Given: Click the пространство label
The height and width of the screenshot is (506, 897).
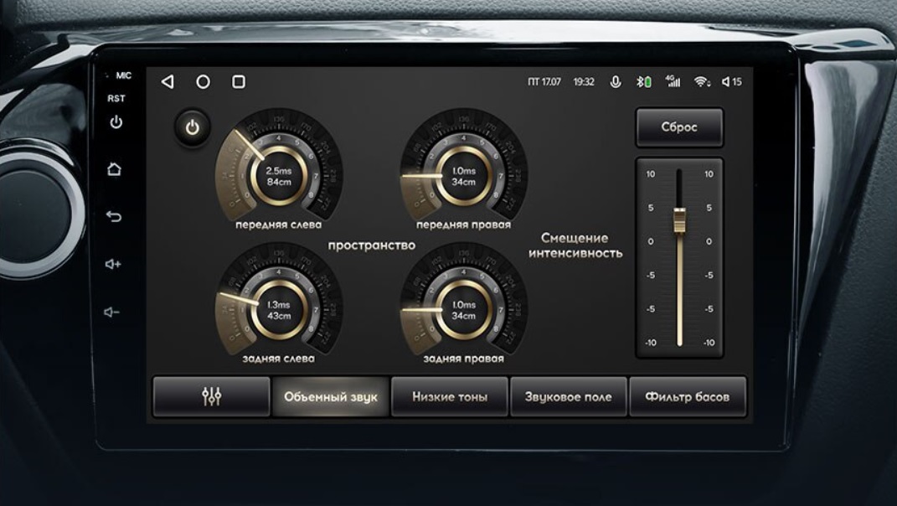Looking at the screenshot, I should coord(371,245).
